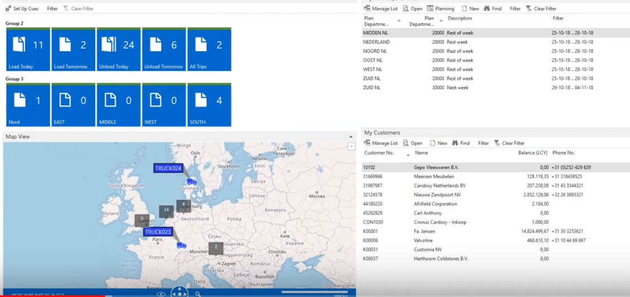Click Manage List in My Customers

point(381,143)
